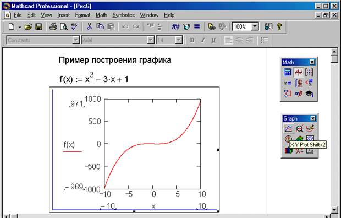Viewport: 341px width, 218px height.
Task: Close the Graph palette
Action: coord(313,118)
